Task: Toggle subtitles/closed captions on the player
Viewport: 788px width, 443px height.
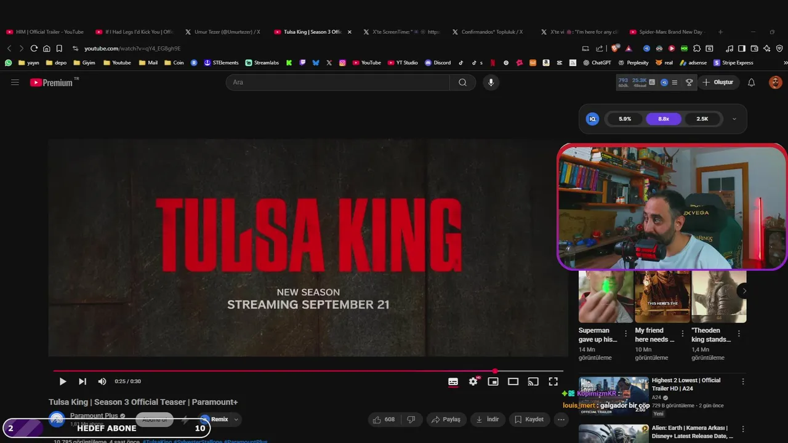Action: (453, 381)
